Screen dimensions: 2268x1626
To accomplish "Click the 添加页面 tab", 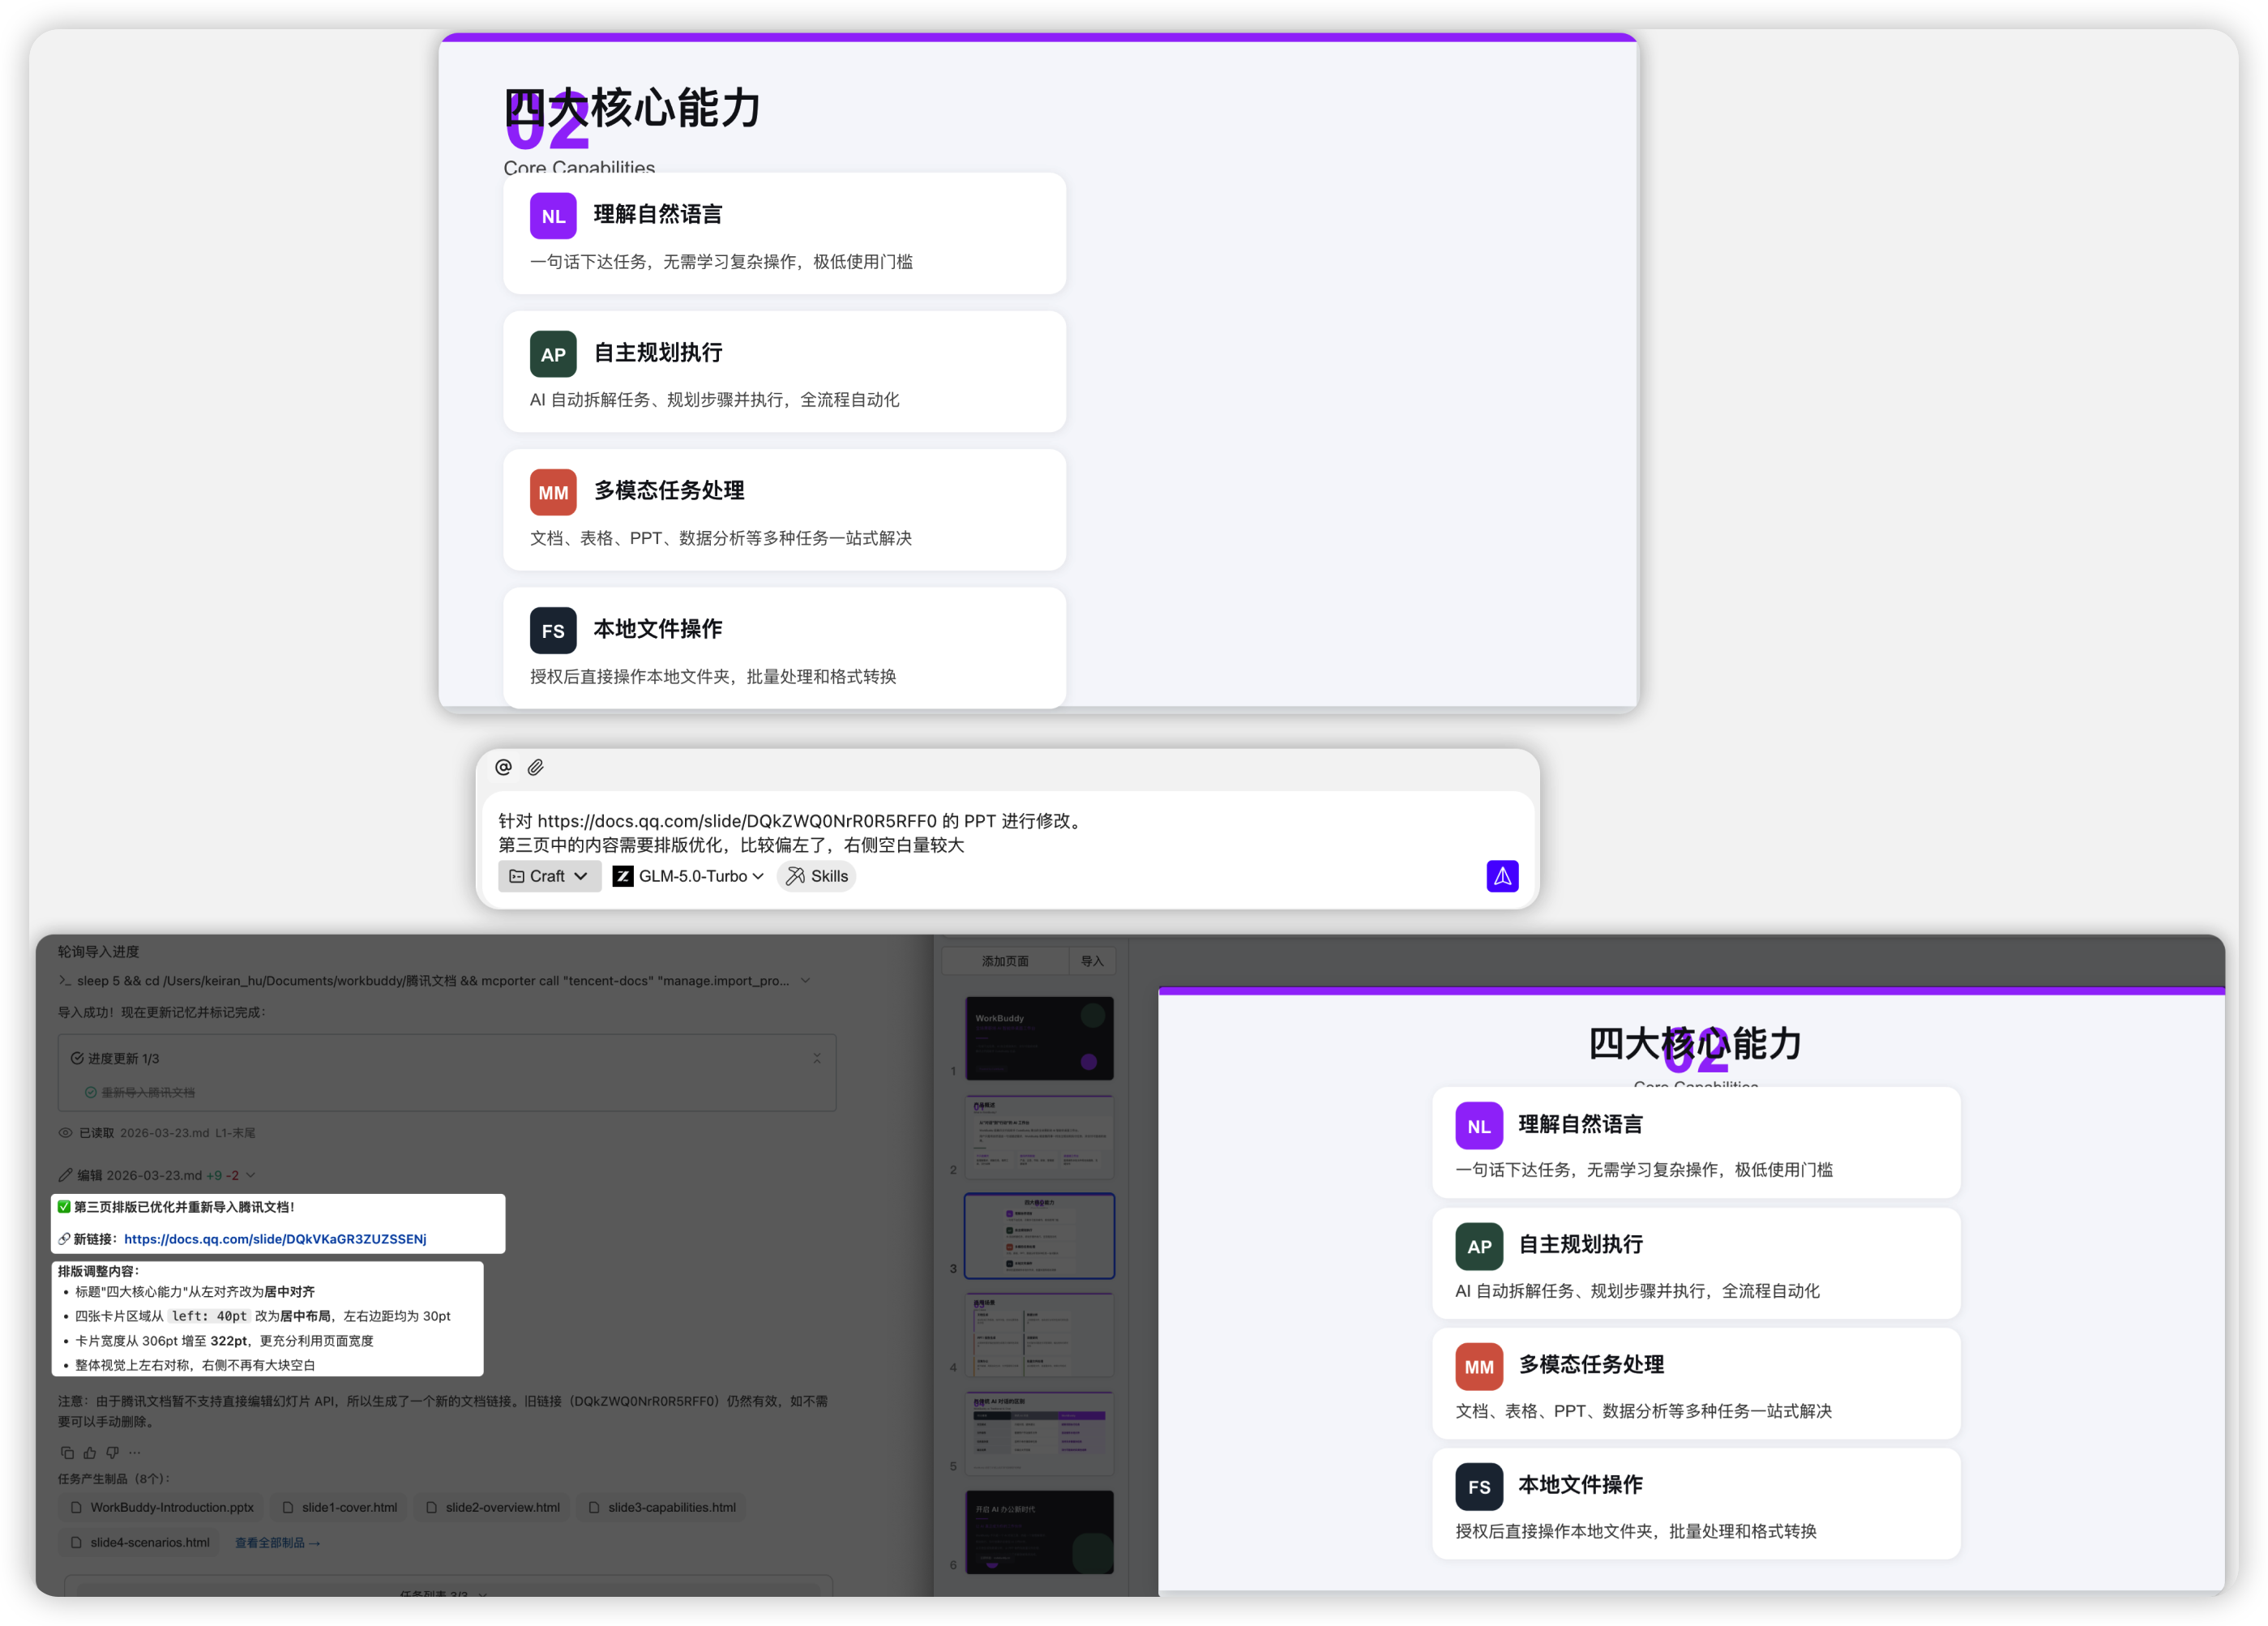I will (x=1004, y=961).
